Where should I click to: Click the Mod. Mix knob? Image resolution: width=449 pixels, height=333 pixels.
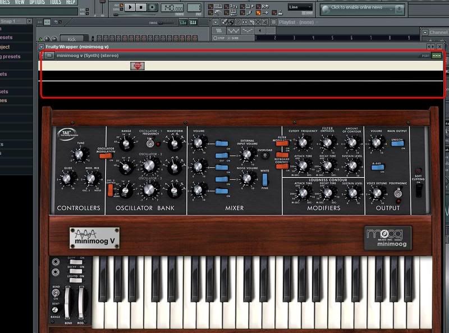[x=91, y=179]
